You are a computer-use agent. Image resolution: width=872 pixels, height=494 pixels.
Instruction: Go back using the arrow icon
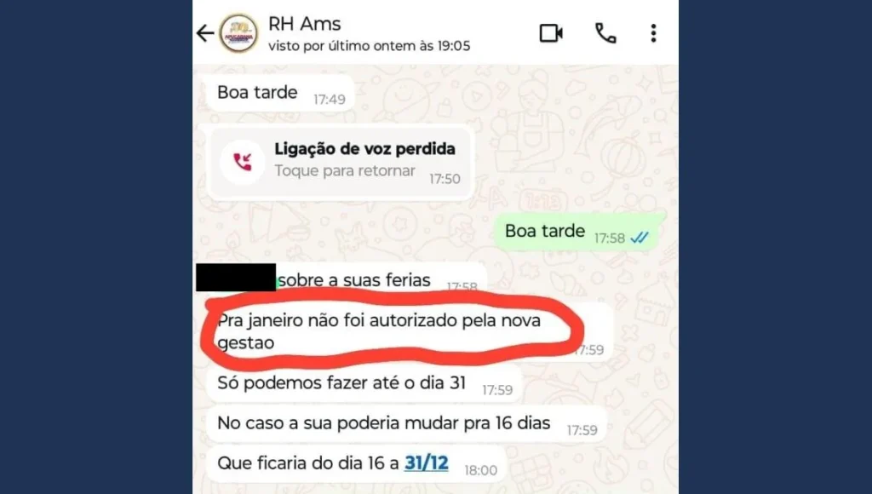point(205,33)
